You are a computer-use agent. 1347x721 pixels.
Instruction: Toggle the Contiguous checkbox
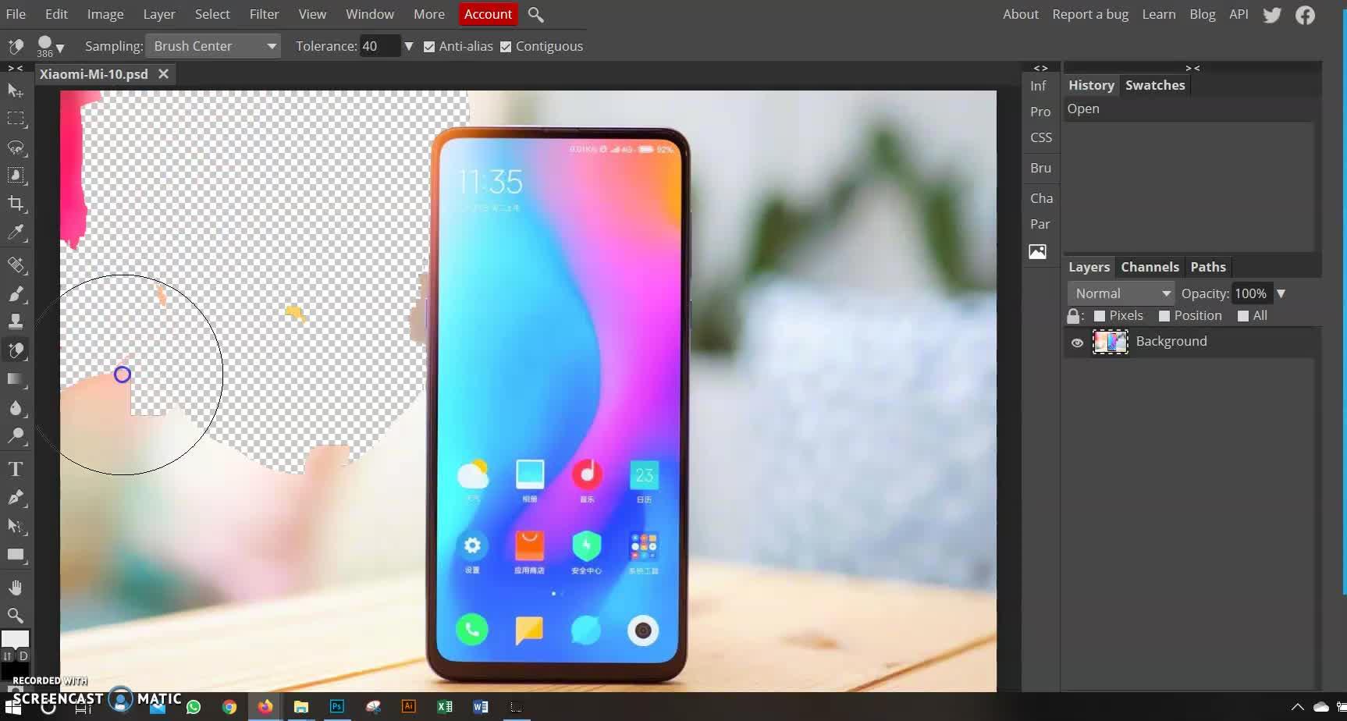click(506, 47)
